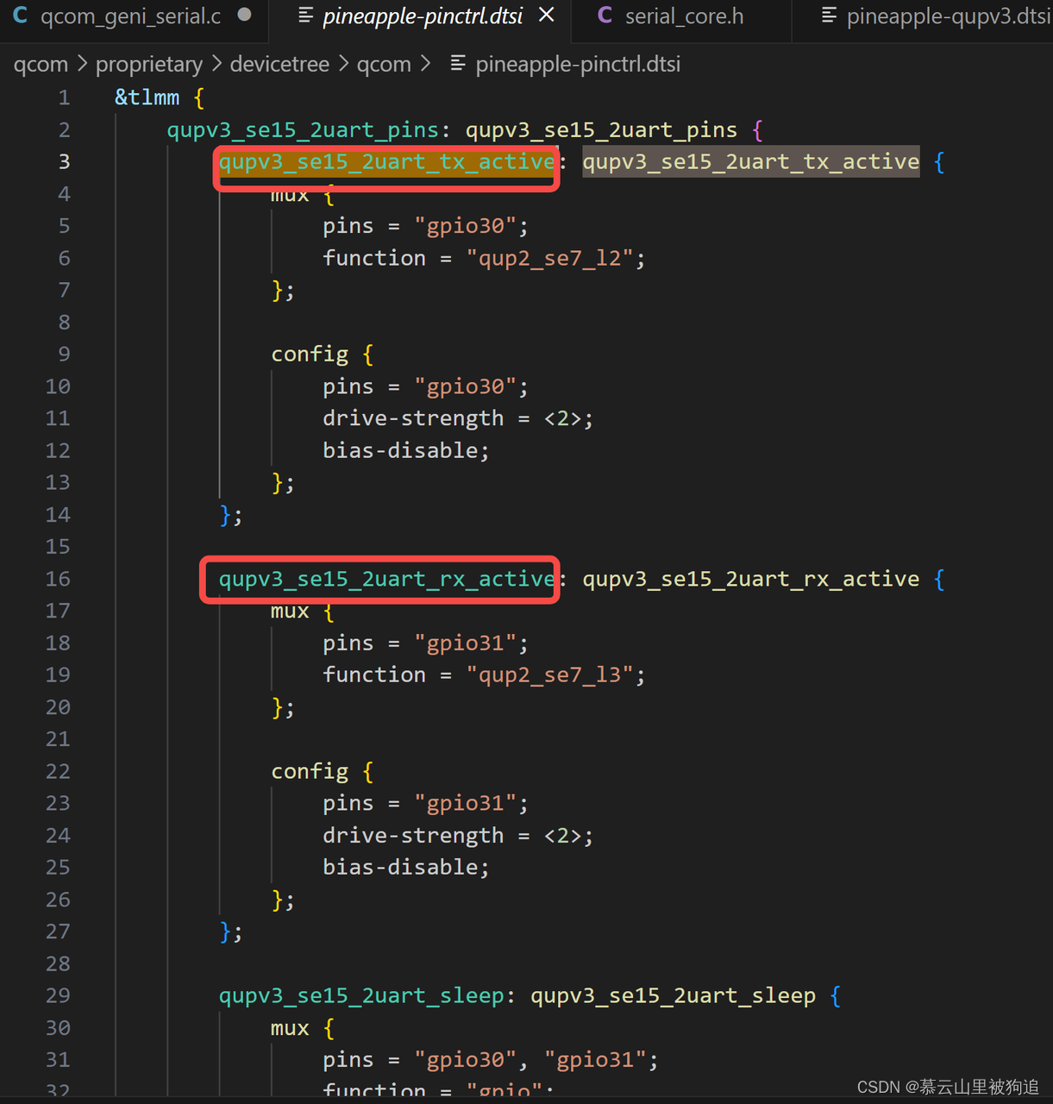The width and height of the screenshot is (1053, 1104).
Task: Click the C language icon on qcom_geni_serial.c tab
Action: pyautogui.click(x=19, y=16)
